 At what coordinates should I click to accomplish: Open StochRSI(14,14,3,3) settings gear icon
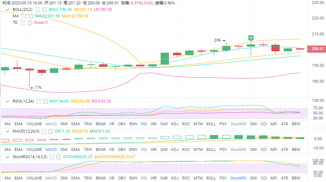[52, 157]
